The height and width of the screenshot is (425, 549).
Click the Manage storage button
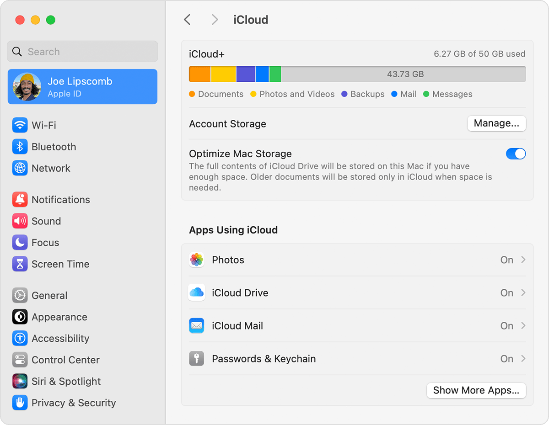(496, 123)
